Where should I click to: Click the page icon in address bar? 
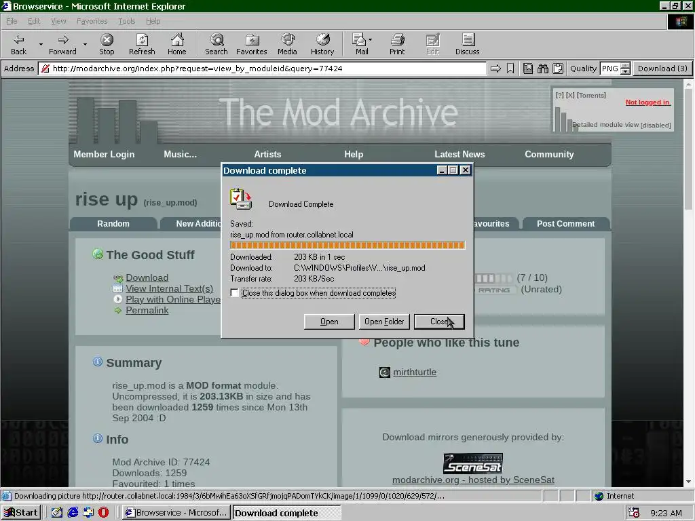point(45,69)
